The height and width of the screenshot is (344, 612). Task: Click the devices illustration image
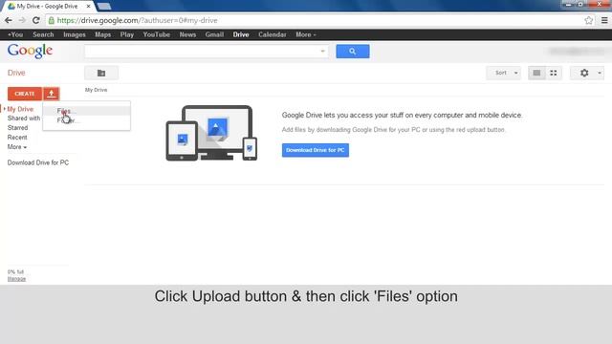tap(211, 133)
